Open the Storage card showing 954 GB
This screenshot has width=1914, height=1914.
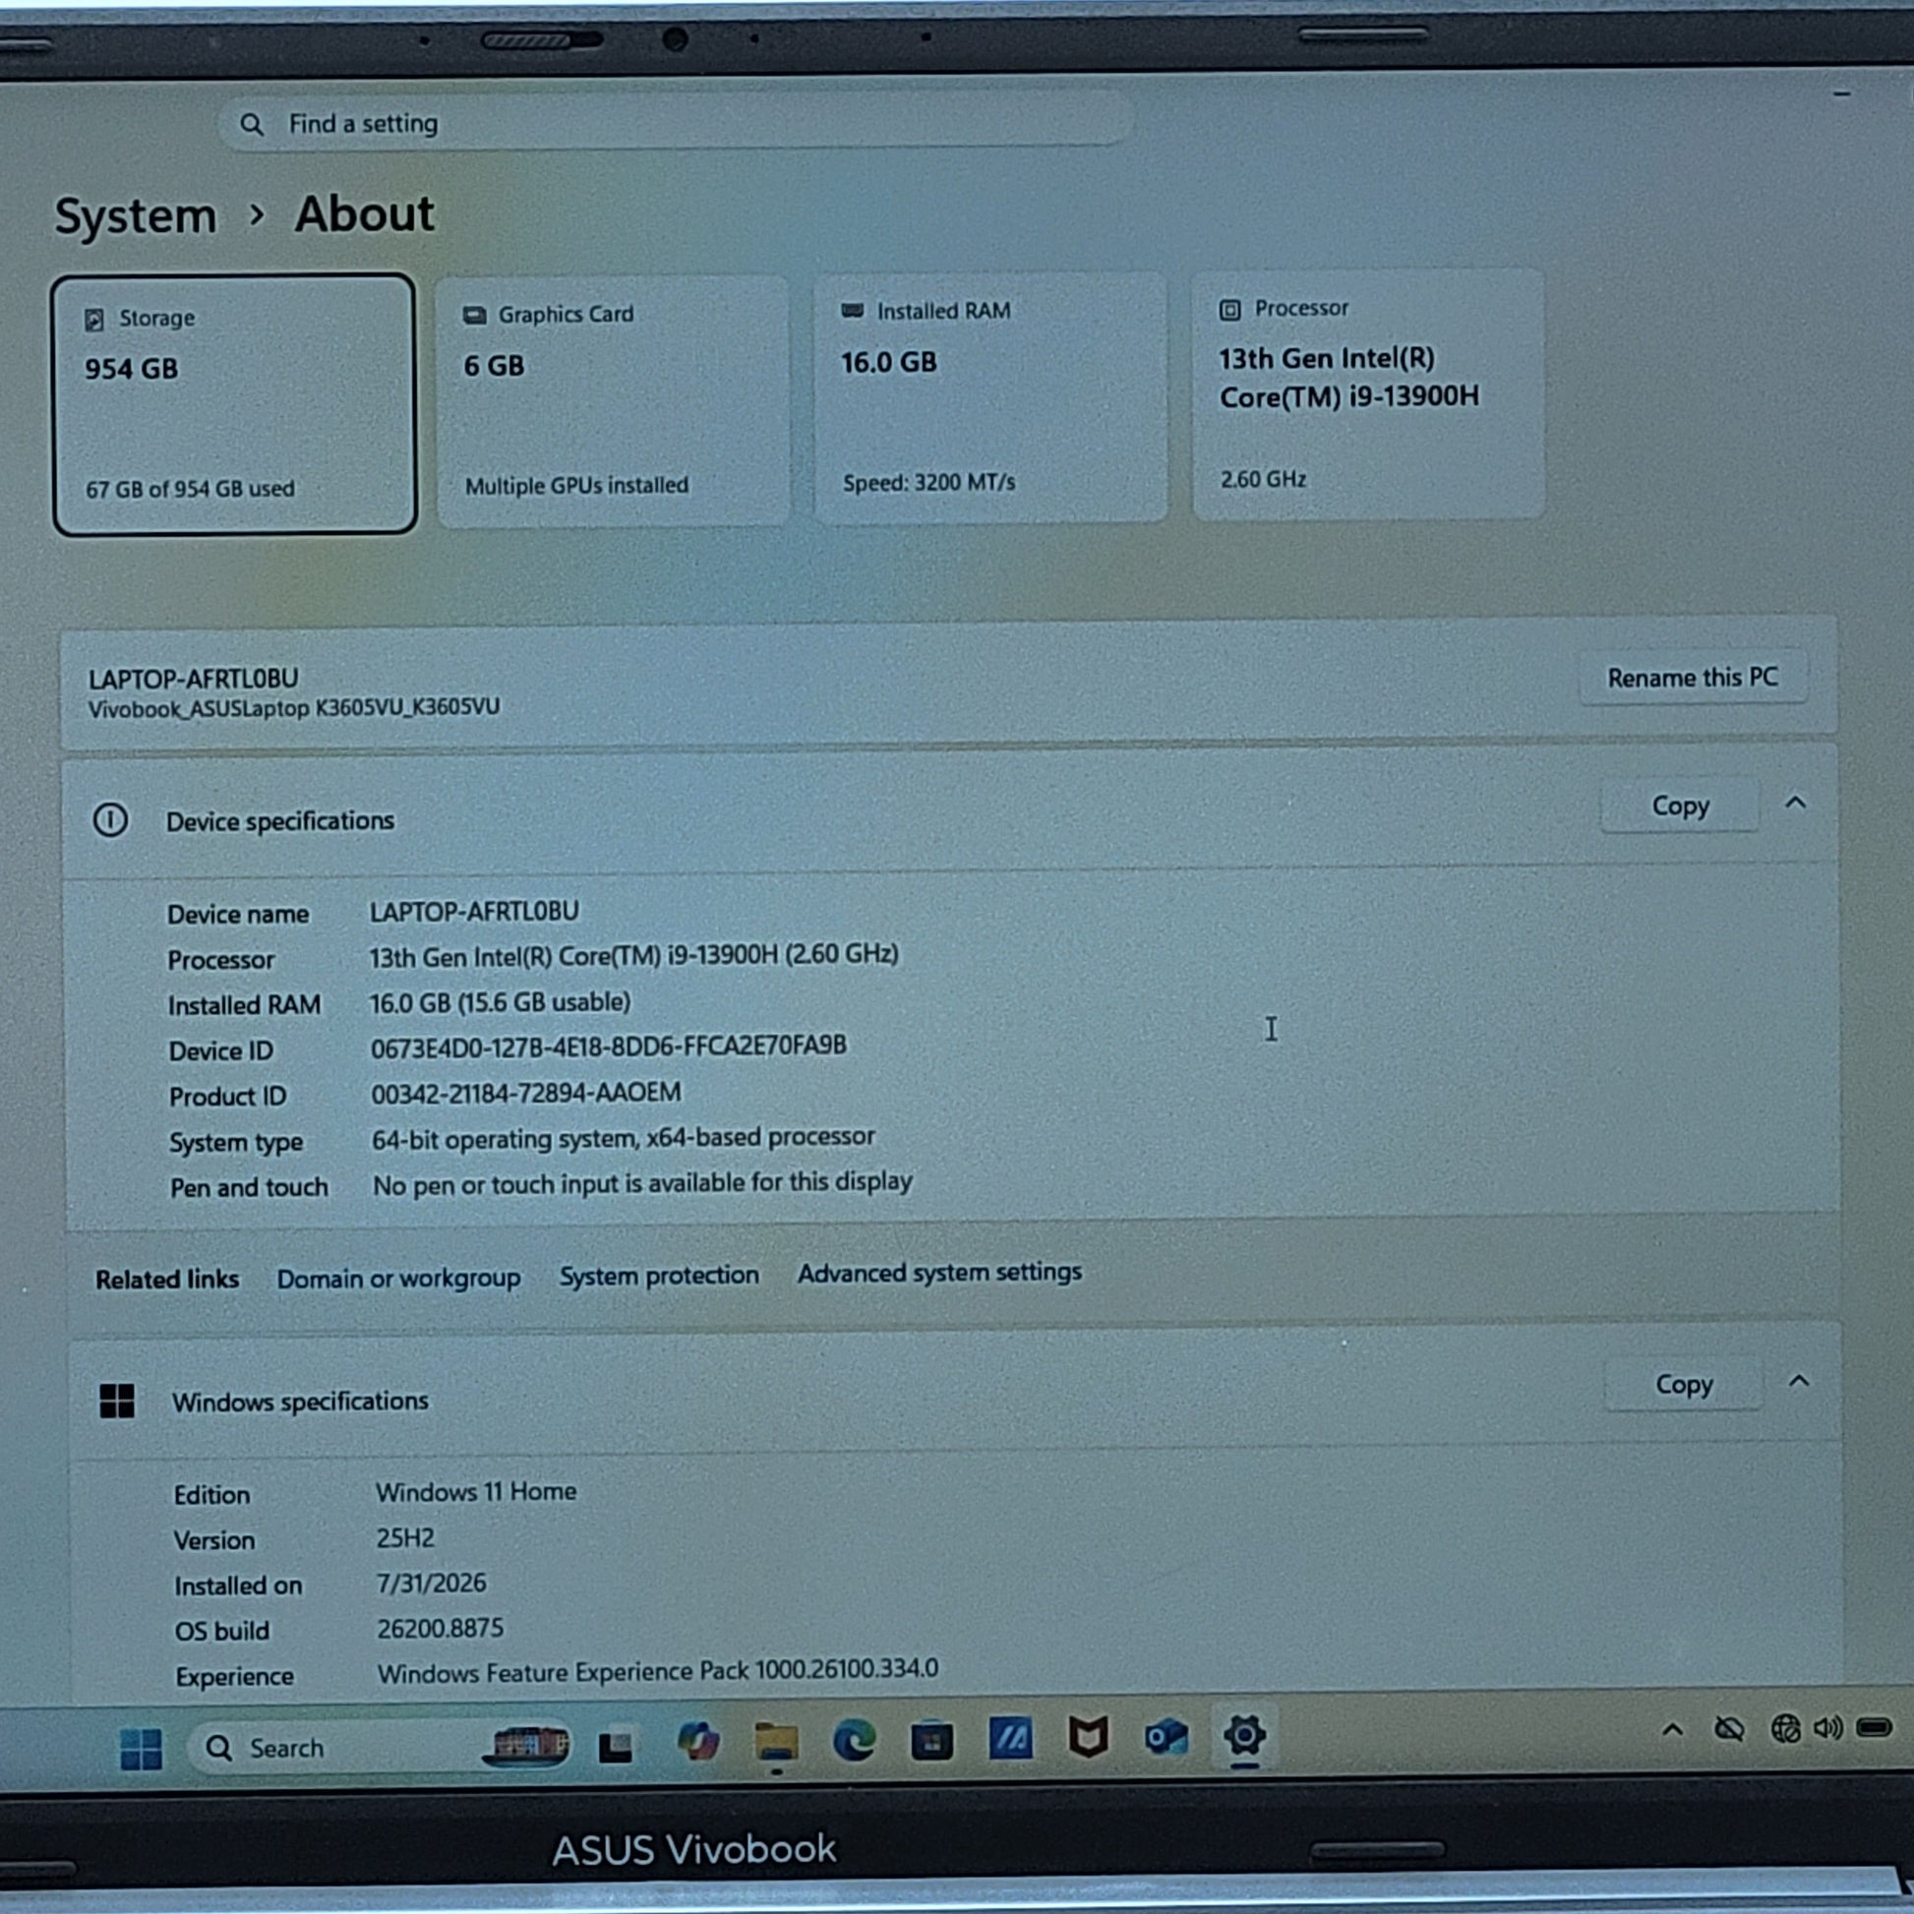[x=235, y=404]
